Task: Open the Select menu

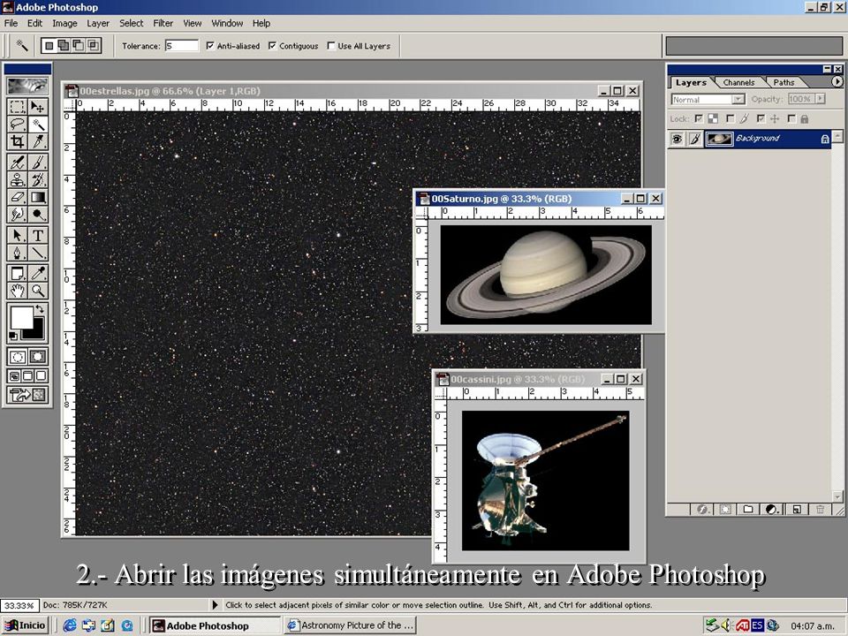Action: point(132,23)
